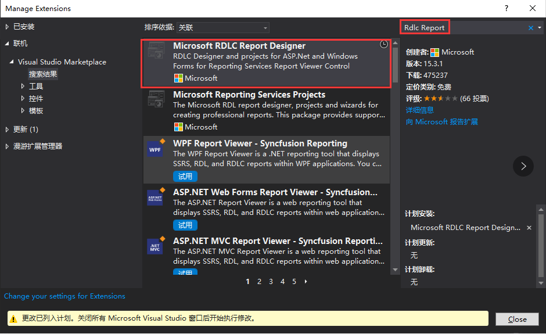Screen dimensions: 546x334
Task: Click the Reporting Services Projects extension icon
Action: pos(156,99)
